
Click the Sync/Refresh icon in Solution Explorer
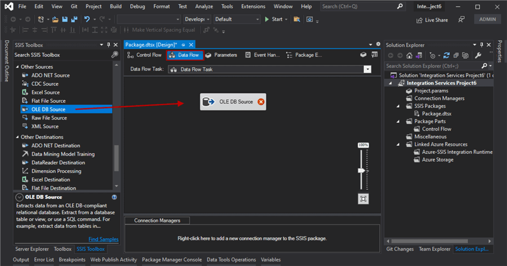(x=447, y=55)
